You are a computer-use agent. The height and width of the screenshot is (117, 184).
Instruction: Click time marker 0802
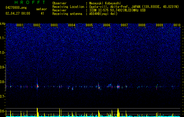coord(37,25)
